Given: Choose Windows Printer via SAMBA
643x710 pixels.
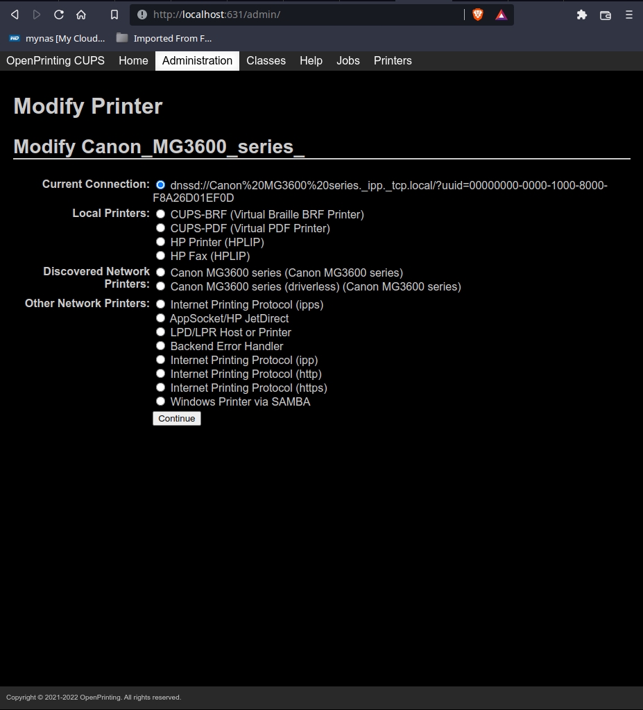Looking at the screenshot, I should 160,401.
